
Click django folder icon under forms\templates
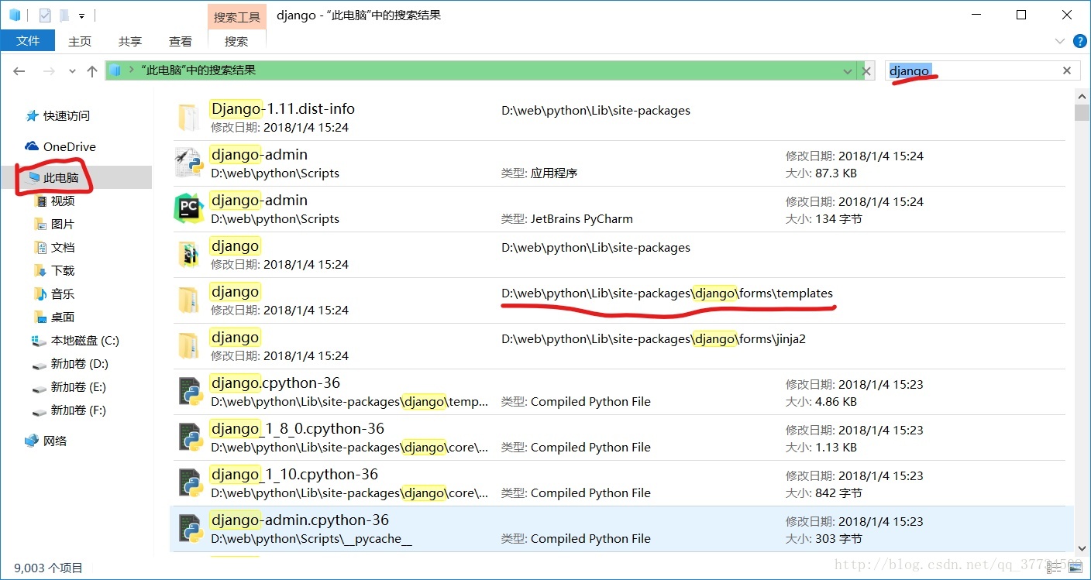[x=190, y=300]
